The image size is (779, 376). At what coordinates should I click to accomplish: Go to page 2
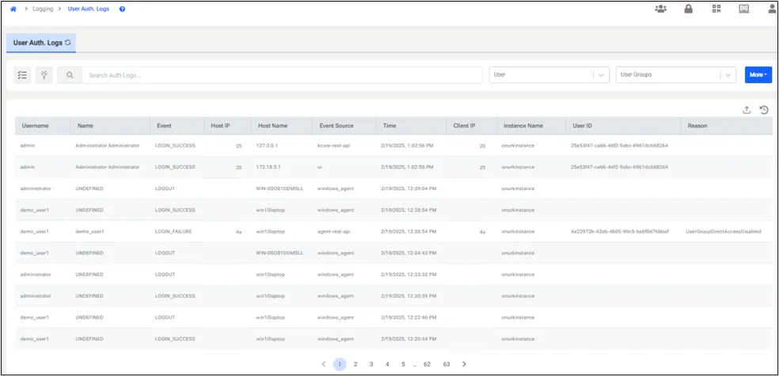click(355, 364)
